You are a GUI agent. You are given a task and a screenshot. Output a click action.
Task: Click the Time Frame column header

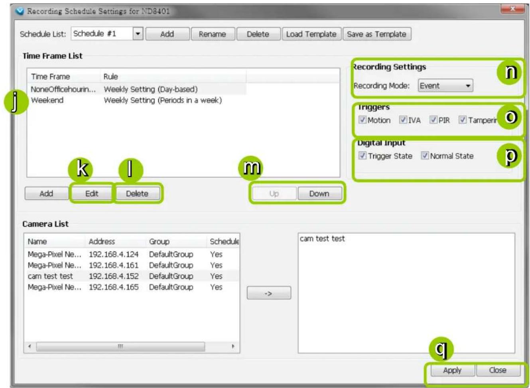point(63,77)
